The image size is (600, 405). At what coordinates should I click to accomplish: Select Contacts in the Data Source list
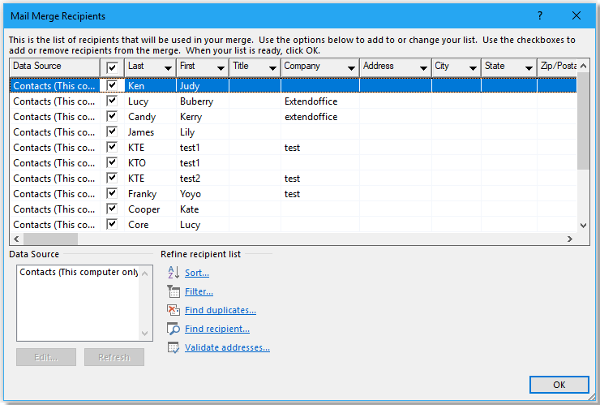pyautogui.click(x=77, y=273)
